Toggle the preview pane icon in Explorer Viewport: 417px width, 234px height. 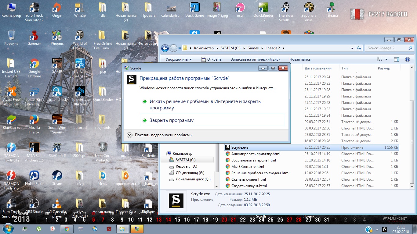396,59
